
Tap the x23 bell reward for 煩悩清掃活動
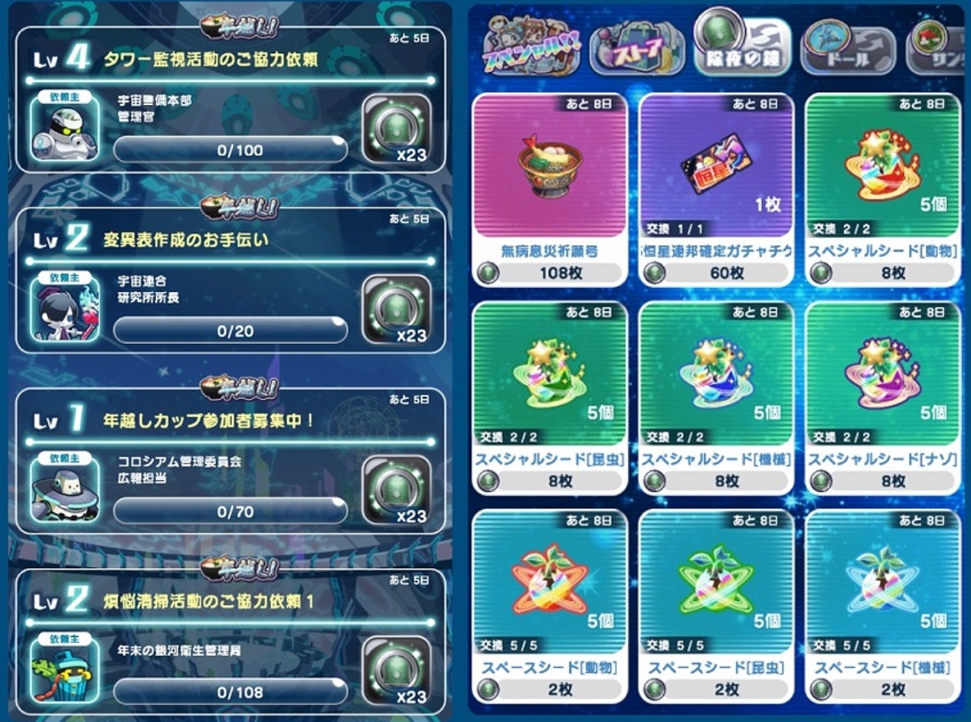[x=397, y=670]
